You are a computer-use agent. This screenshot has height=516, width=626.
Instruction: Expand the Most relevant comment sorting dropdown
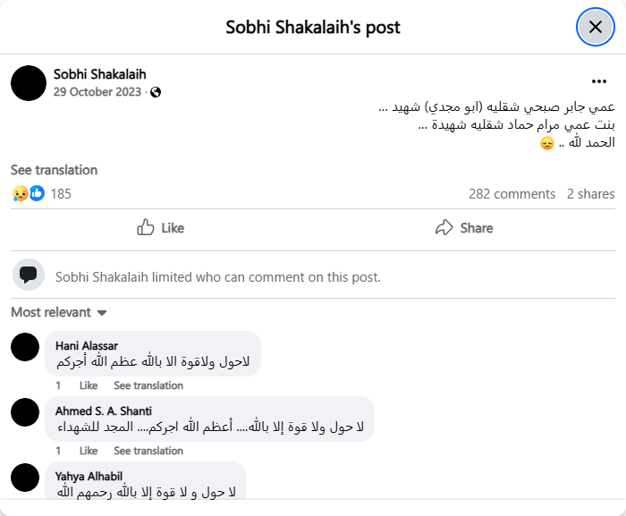pyautogui.click(x=59, y=312)
